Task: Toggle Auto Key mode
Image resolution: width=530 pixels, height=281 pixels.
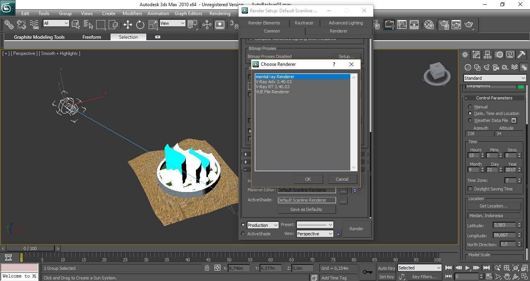Action: tap(386, 268)
